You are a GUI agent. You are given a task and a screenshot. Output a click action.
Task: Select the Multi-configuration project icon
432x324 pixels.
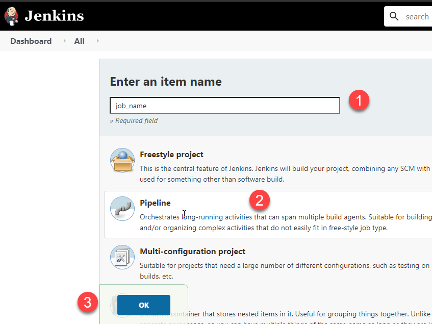122,257
